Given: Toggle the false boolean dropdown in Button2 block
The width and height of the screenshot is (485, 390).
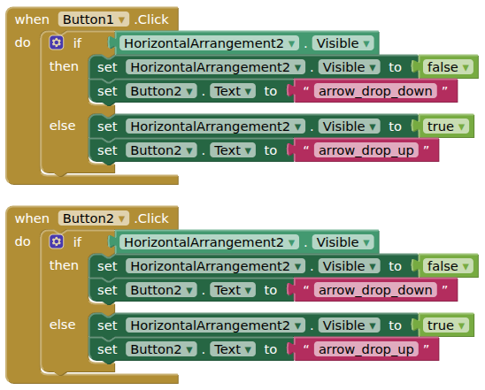Looking at the screenshot, I should point(448,266).
